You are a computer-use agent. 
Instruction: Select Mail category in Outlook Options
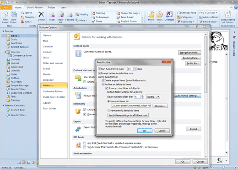pyautogui.click(x=45, y=41)
